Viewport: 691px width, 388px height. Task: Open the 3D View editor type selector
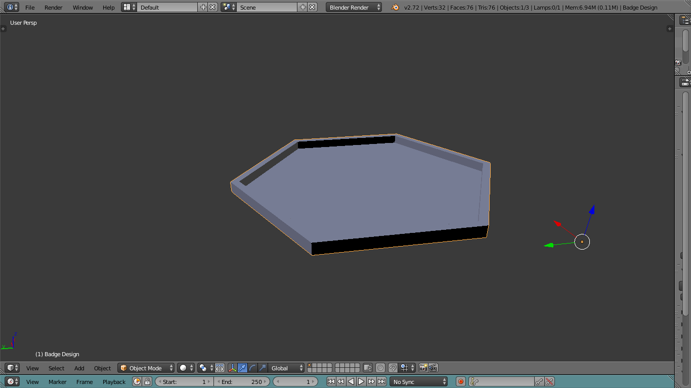(x=12, y=368)
